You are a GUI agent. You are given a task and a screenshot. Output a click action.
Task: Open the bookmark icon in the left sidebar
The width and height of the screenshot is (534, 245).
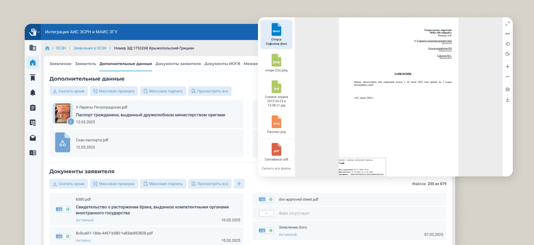pyautogui.click(x=33, y=78)
